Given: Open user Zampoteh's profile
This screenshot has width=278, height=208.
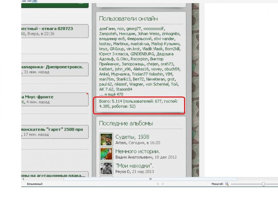Looking at the screenshot, I should coord(108,34).
